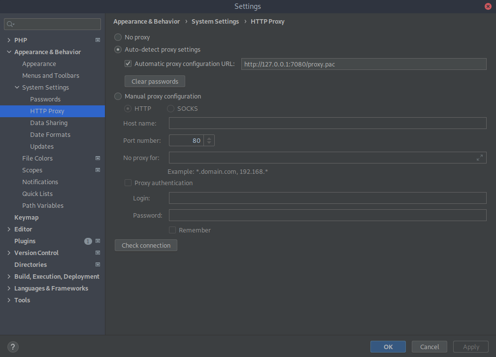The width and height of the screenshot is (496, 357).
Task: Collapse the Appearance & Behavior node
Action: pyautogui.click(x=9, y=52)
